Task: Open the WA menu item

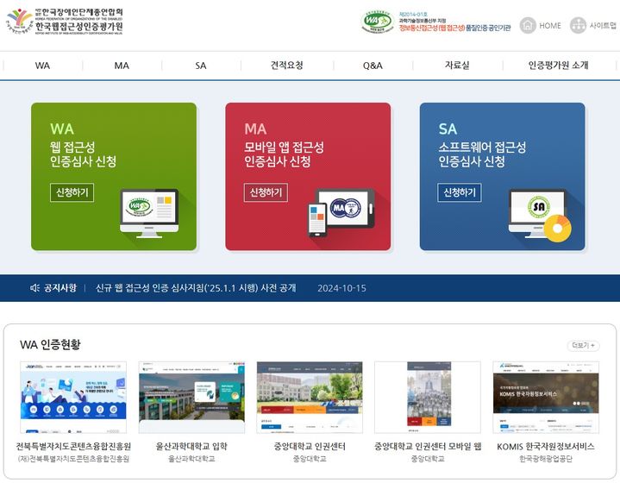Action: click(42, 66)
